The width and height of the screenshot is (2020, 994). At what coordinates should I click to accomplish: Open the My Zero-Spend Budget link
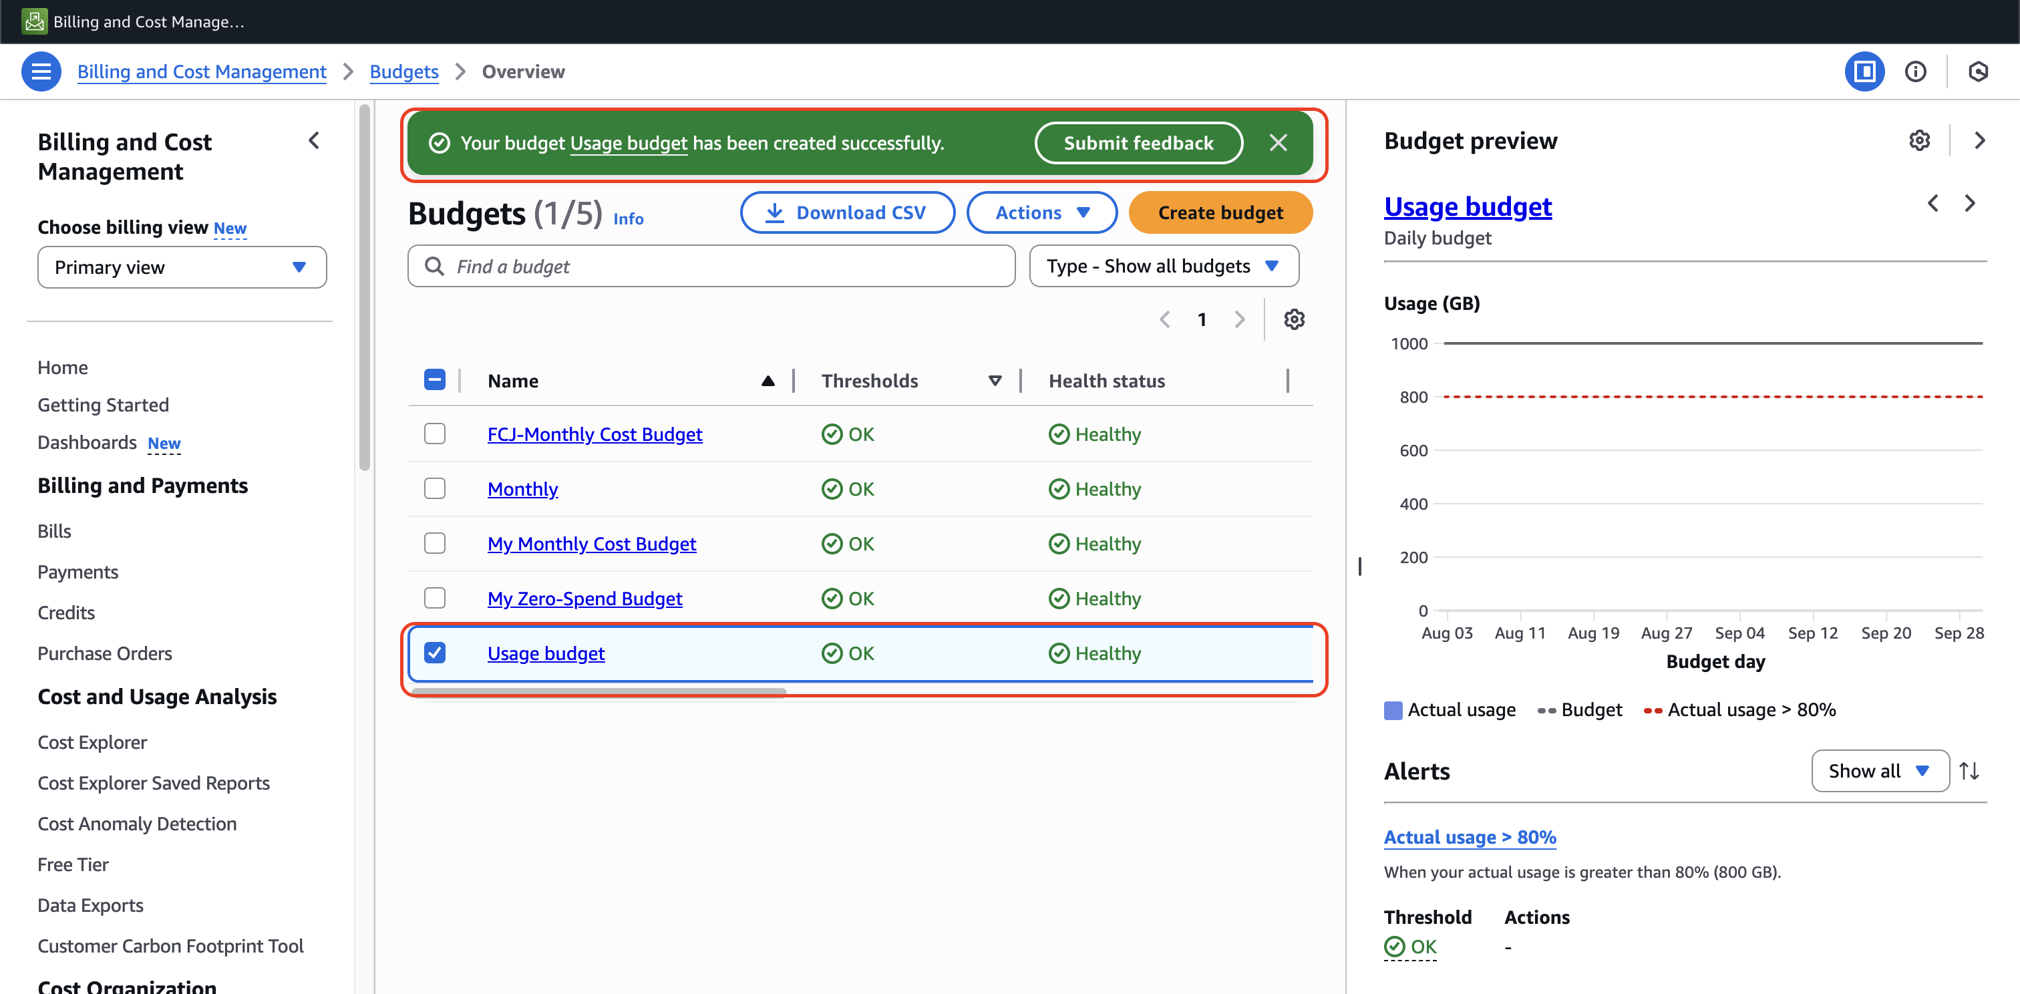click(584, 598)
